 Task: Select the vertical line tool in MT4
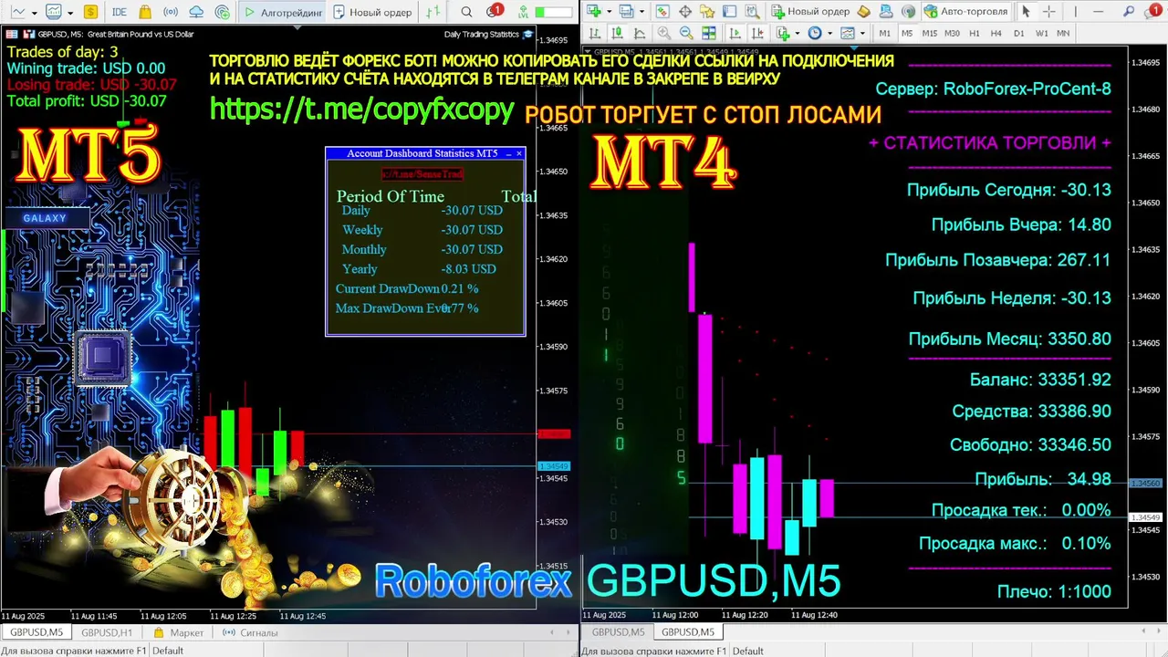pos(1075,12)
